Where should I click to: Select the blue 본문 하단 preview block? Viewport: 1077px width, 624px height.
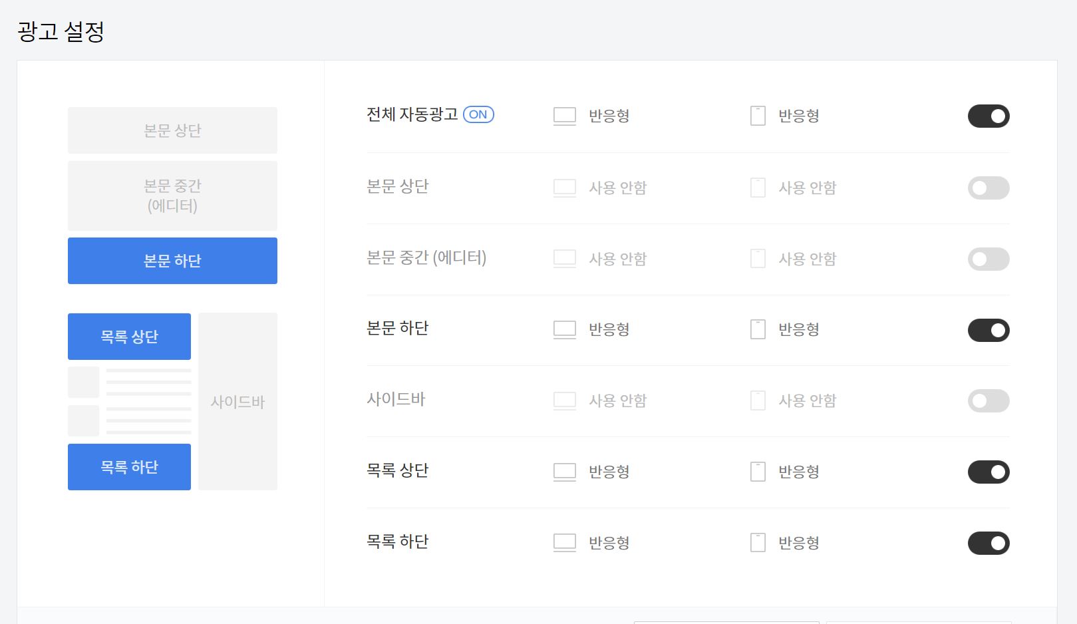pyautogui.click(x=172, y=260)
